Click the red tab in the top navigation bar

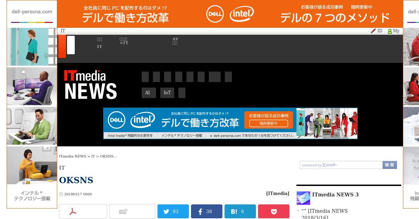pyautogui.click(x=62, y=46)
